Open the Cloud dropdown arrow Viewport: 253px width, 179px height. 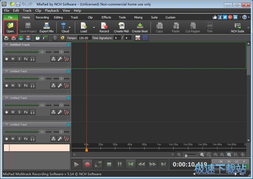70,27
